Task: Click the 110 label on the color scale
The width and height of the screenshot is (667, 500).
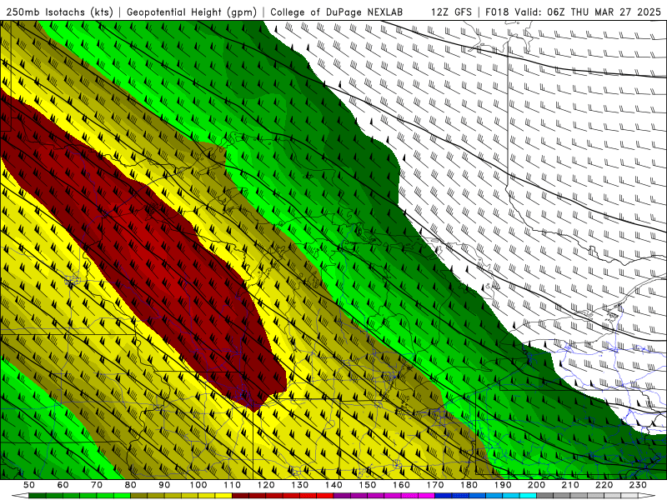Action: click(233, 485)
